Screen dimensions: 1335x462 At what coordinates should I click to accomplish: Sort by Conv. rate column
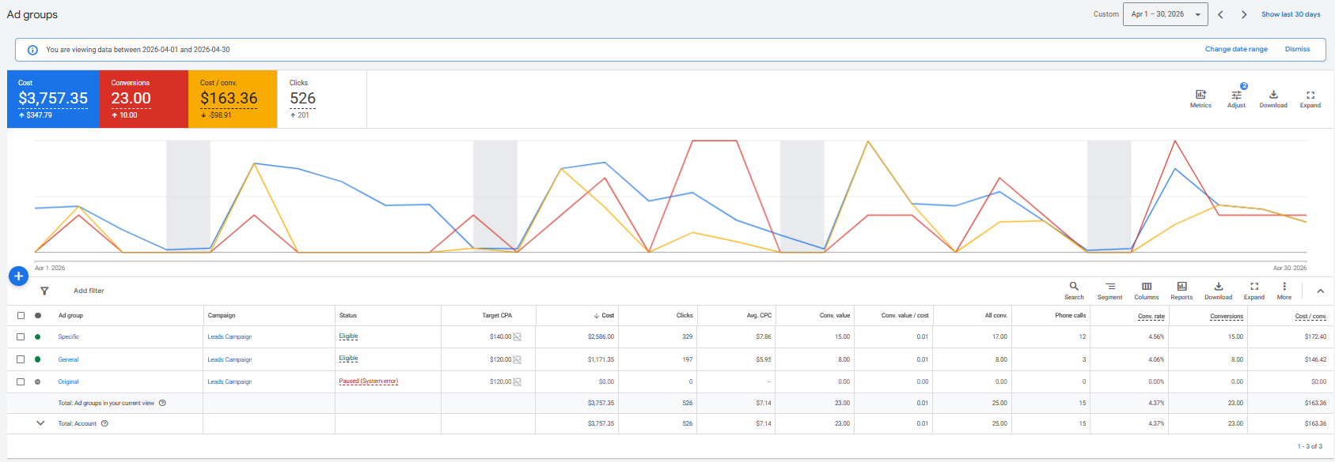[x=1151, y=316]
